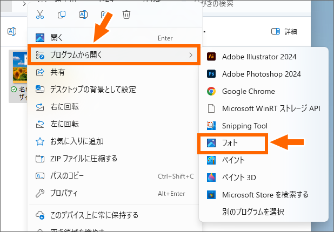Select Microsoft WinRT ストレージ API

click(264, 108)
